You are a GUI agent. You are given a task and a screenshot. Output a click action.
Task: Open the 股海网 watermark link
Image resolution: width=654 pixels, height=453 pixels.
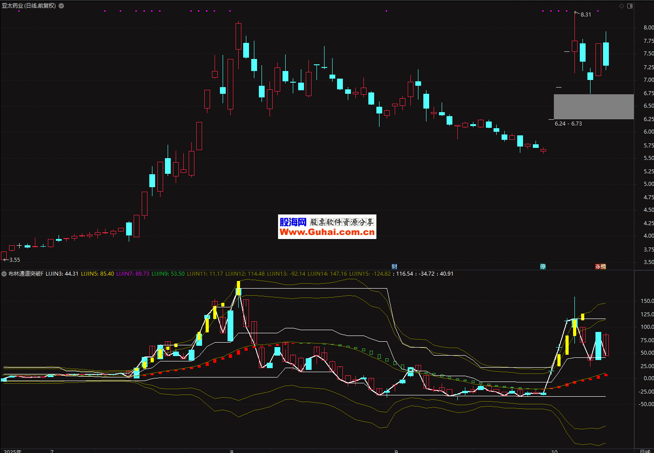coord(327,227)
